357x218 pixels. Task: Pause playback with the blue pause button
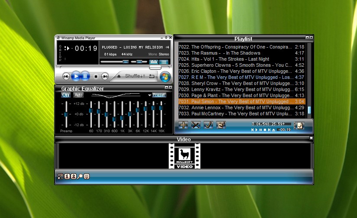click(85, 76)
